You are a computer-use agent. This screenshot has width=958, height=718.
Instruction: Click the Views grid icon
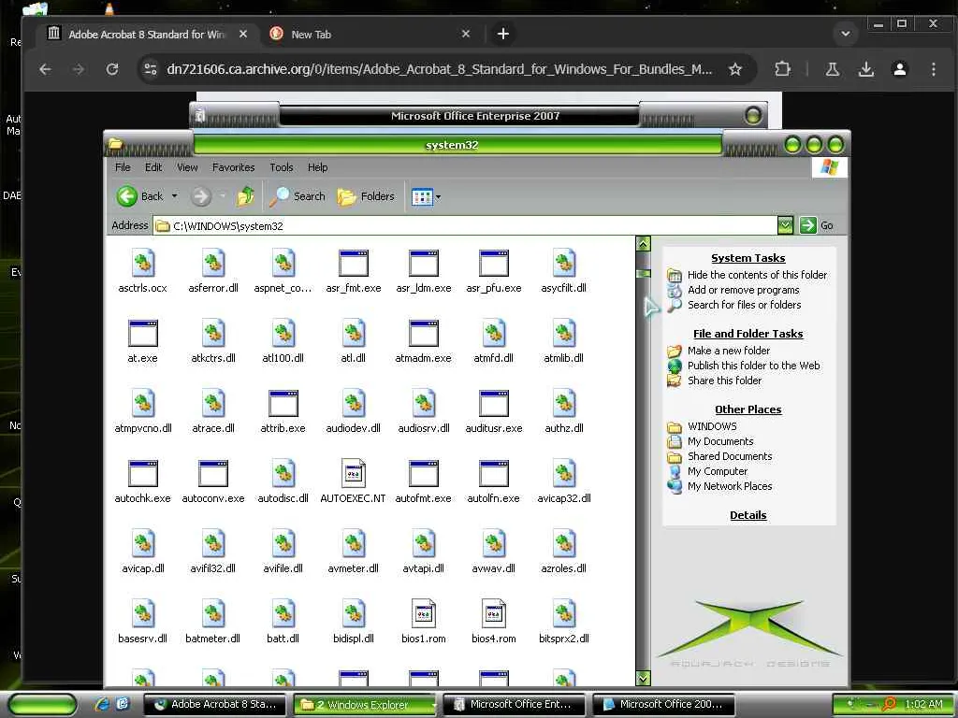(x=422, y=196)
